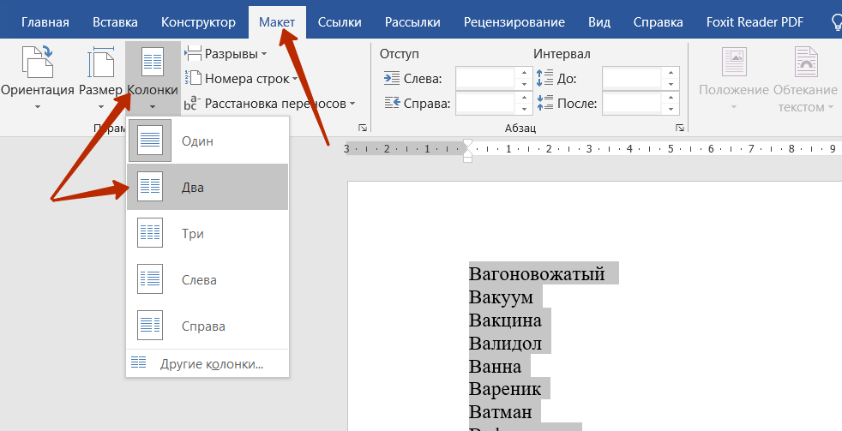Image resolution: width=842 pixels, height=431 pixels.
Task: Choose the Слева left column layout
Action: pos(207,279)
